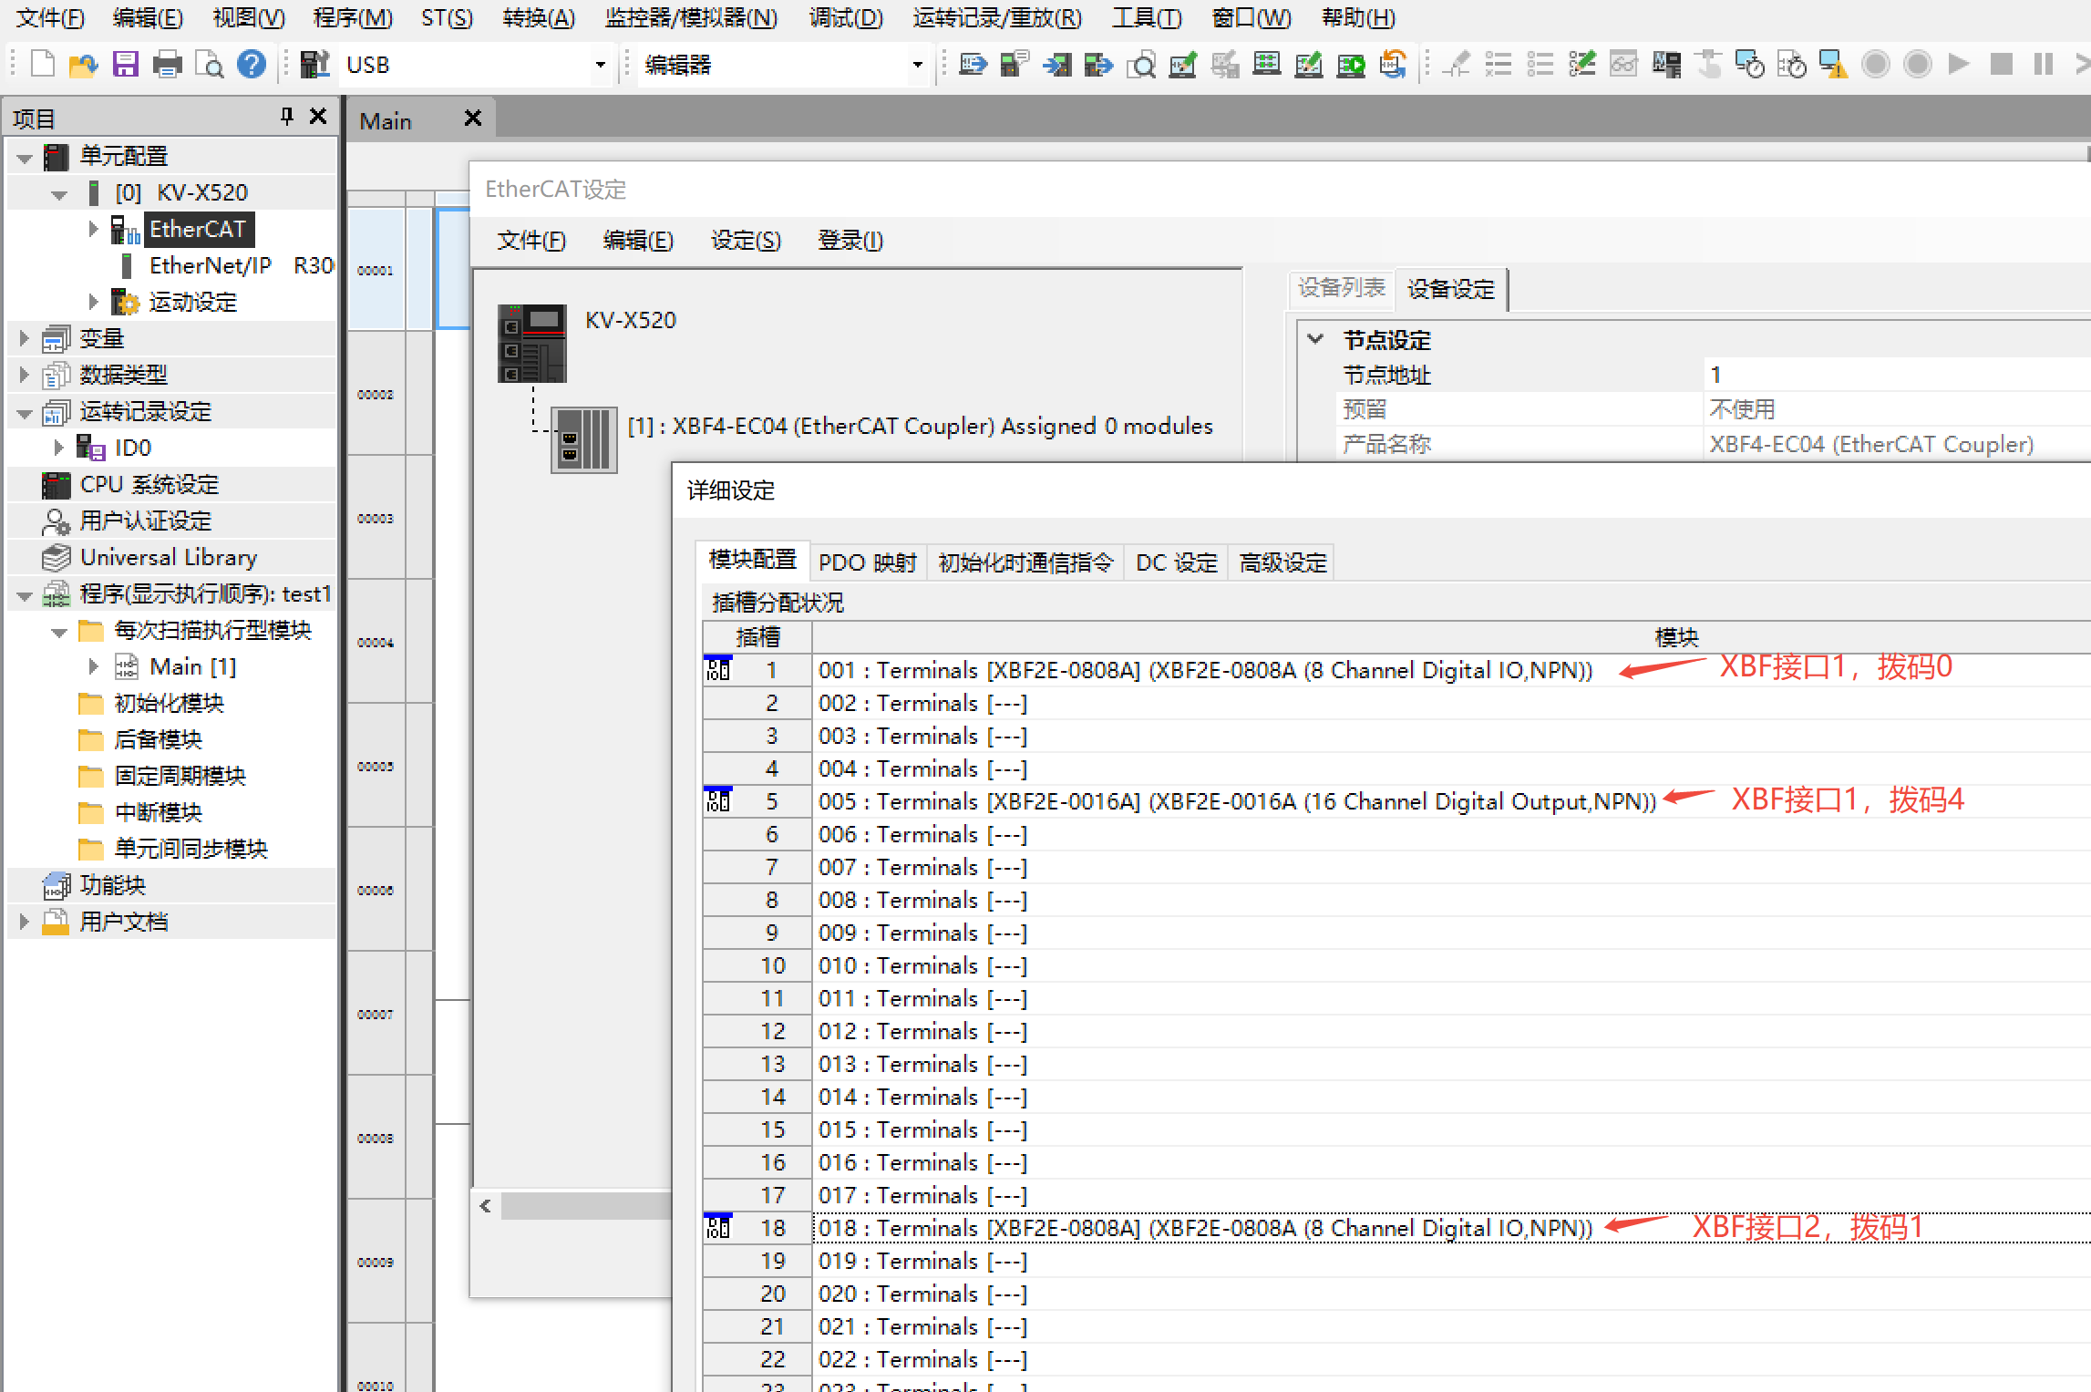Open project with the folder icon
Screen dimensions: 2091x1392
pos(83,65)
